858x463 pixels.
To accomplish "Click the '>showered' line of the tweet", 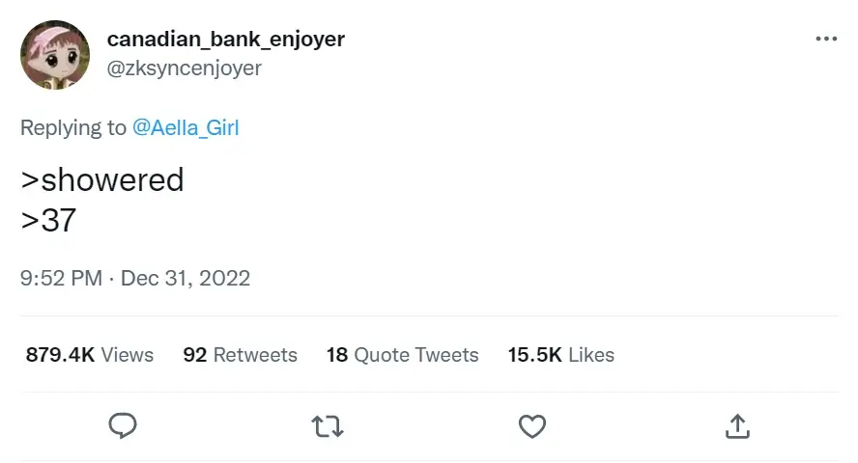I will point(102,180).
